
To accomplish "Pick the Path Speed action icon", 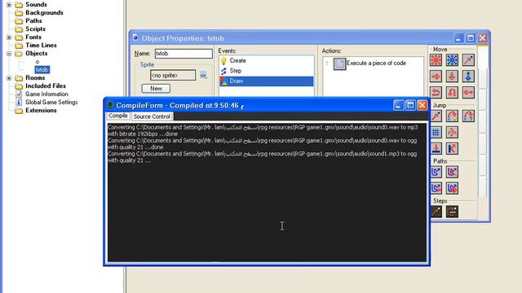I will click(x=452, y=188).
